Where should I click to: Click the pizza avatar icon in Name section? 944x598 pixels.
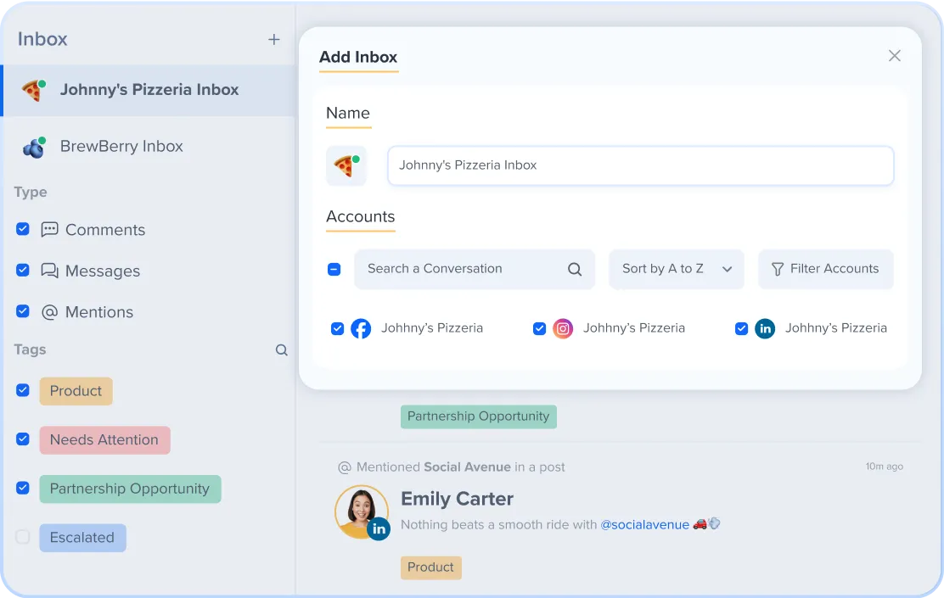click(x=346, y=165)
